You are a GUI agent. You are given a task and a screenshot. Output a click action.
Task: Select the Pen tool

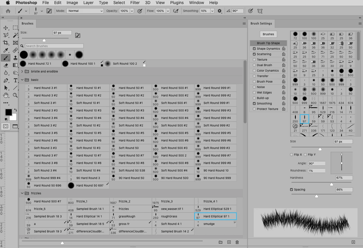(x=5, y=80)
